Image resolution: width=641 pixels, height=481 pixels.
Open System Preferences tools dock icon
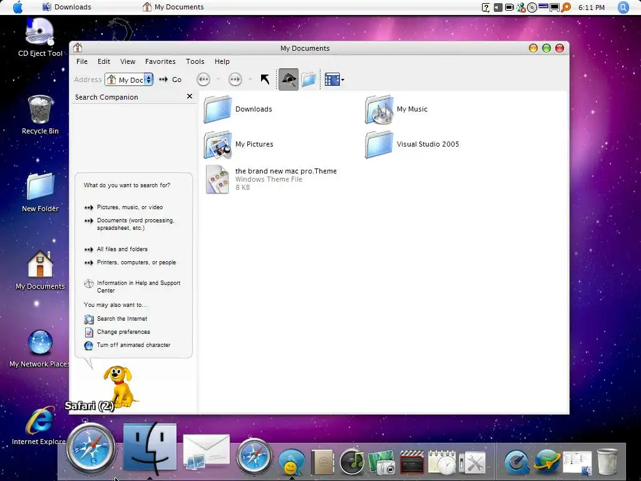pos(472,463)
